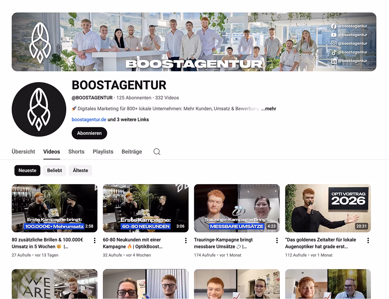The image size is (389, 299).
Task: Click the 2:58 duration badge
Action: pyautogui.click(x=89, y=226)
